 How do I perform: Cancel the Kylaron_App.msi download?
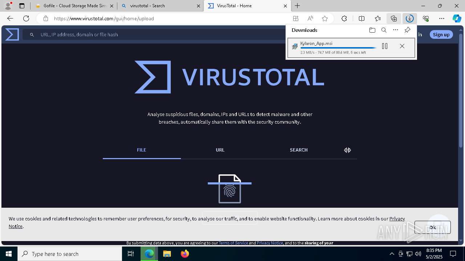click(x=402, y=46)
